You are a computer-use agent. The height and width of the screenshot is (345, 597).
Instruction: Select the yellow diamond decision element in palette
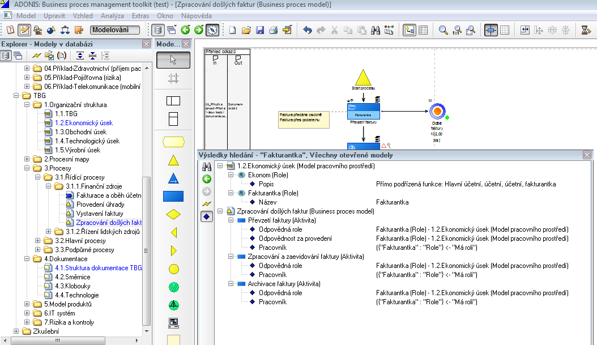[173, 214]
